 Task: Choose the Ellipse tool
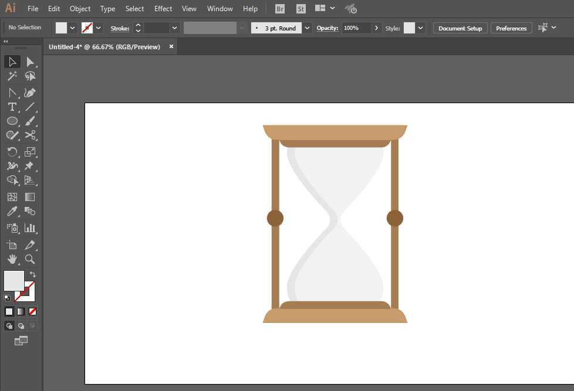point(12,121)
